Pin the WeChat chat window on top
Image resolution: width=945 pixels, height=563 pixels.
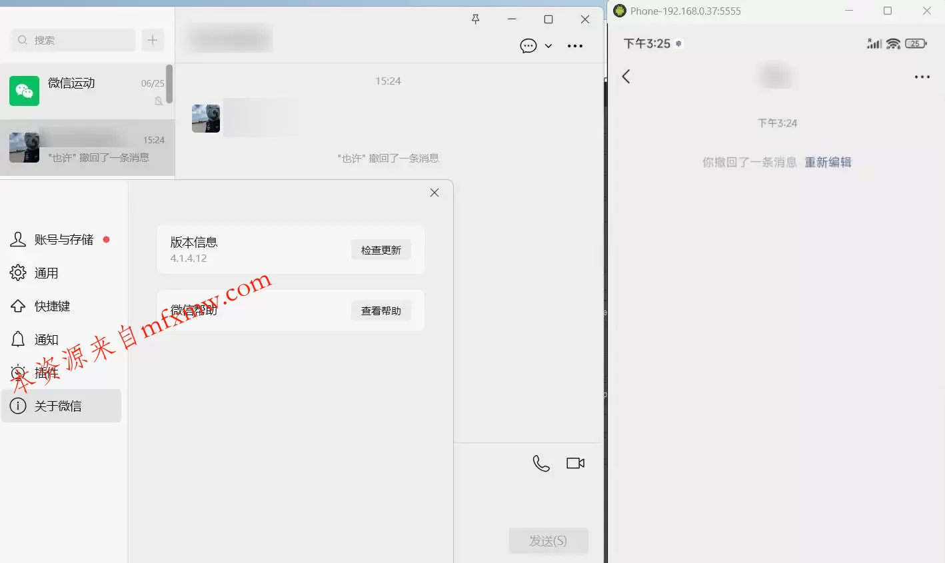pyautogui.click(x=475, y=19)
